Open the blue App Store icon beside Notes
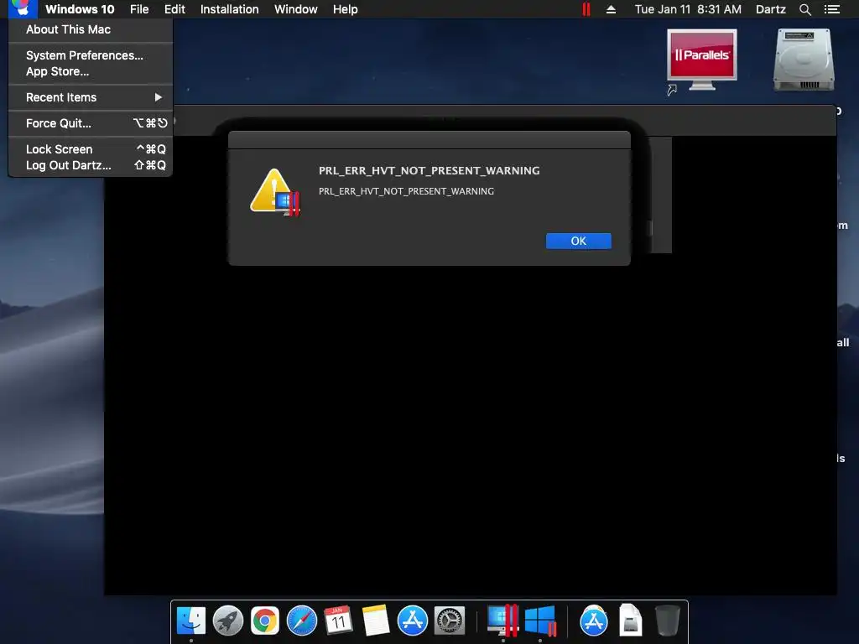Image resolution: width=859 pixels, height=644 pixels. pyautogui.click(x=413, y=621)
